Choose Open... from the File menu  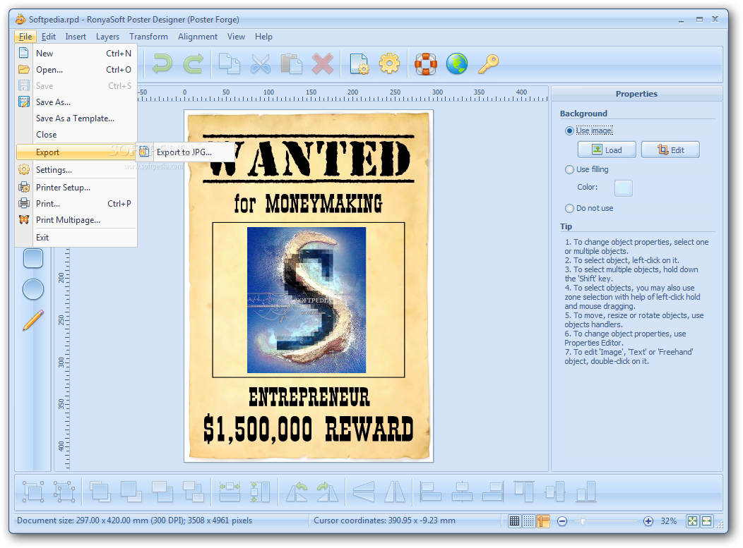tap(76, 70)
